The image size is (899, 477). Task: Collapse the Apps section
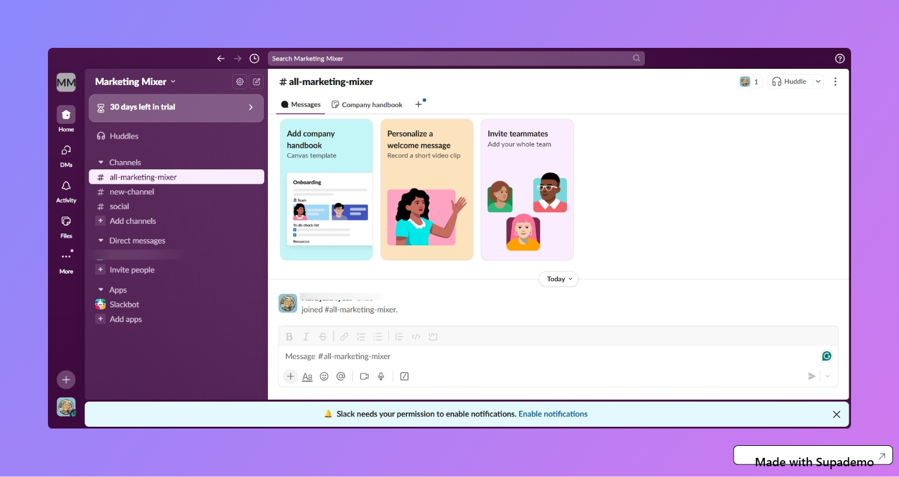101,290
